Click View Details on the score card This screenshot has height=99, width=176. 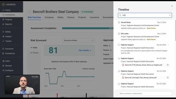pyautogui.click(x=85, y=50)
